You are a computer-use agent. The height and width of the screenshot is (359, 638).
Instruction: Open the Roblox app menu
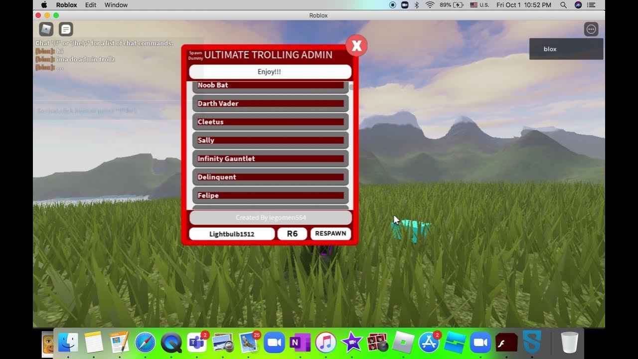(67, 5)
